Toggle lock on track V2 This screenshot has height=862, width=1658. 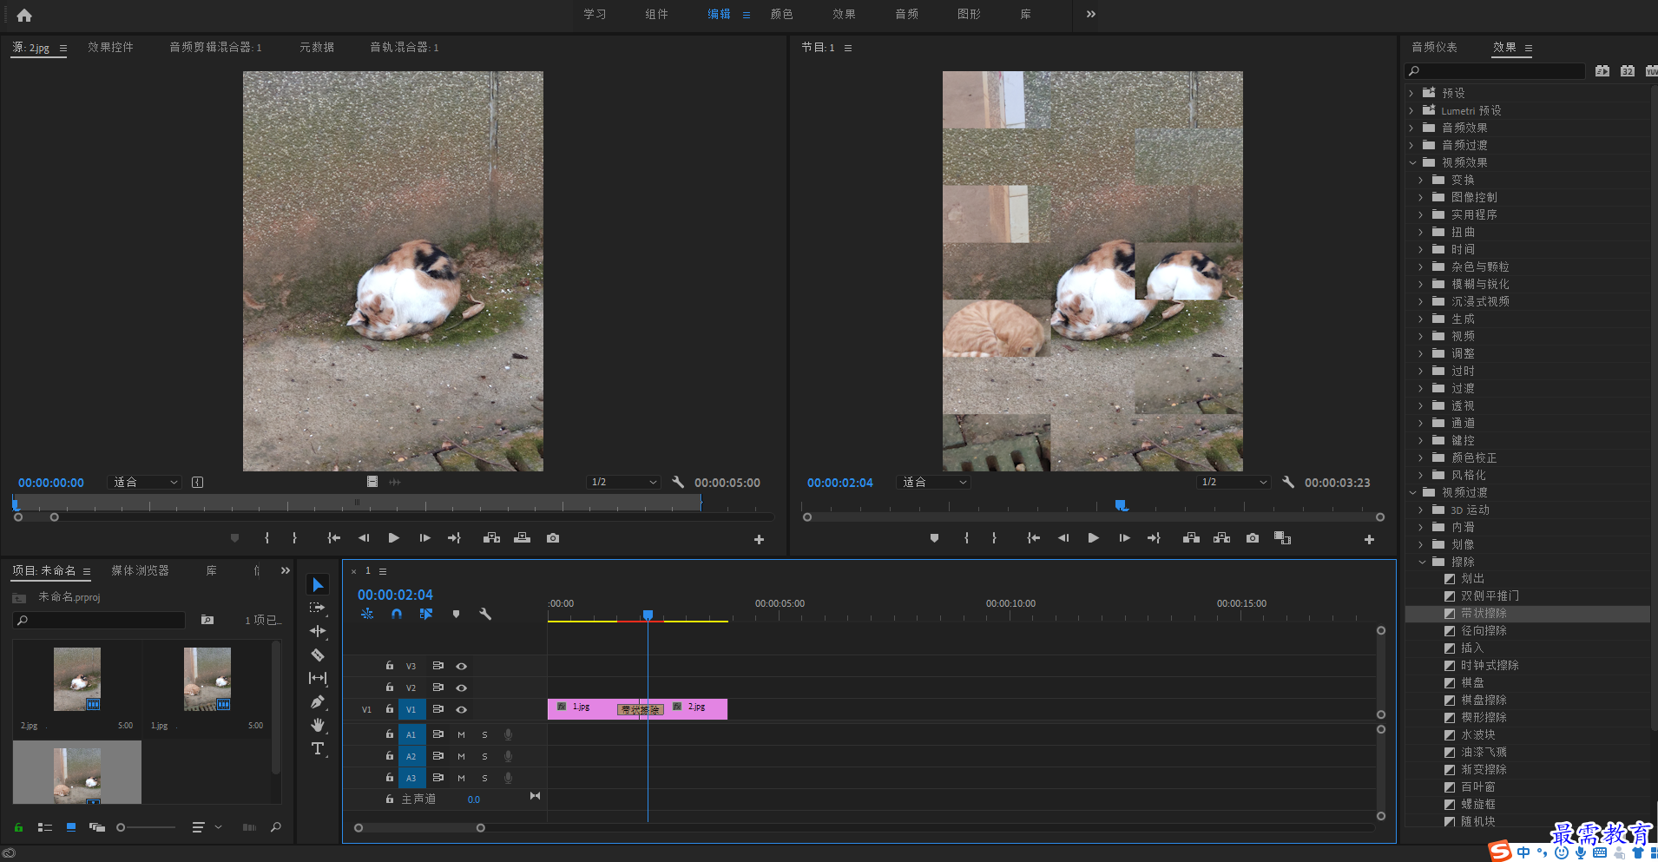(390, 687)
